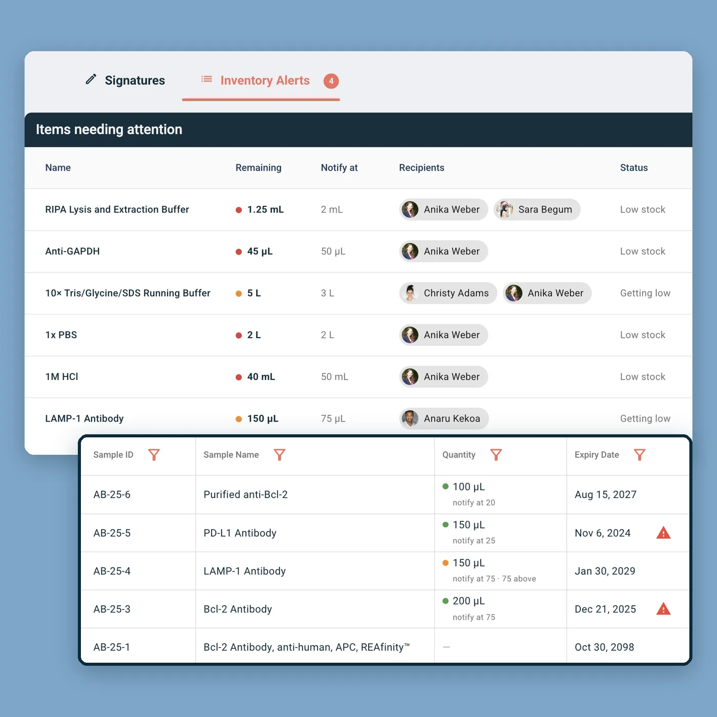Click the expiry warning icon for PD-L1 Antibody
This screenshot has width=717, height=717.
tap(663, 533)
